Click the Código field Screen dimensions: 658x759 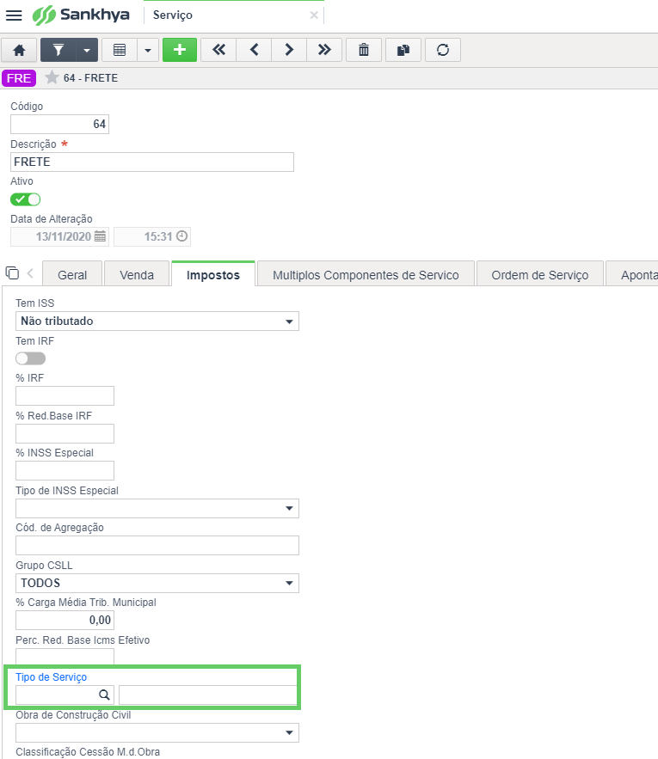pyautogui.click(x=59, y=124)
